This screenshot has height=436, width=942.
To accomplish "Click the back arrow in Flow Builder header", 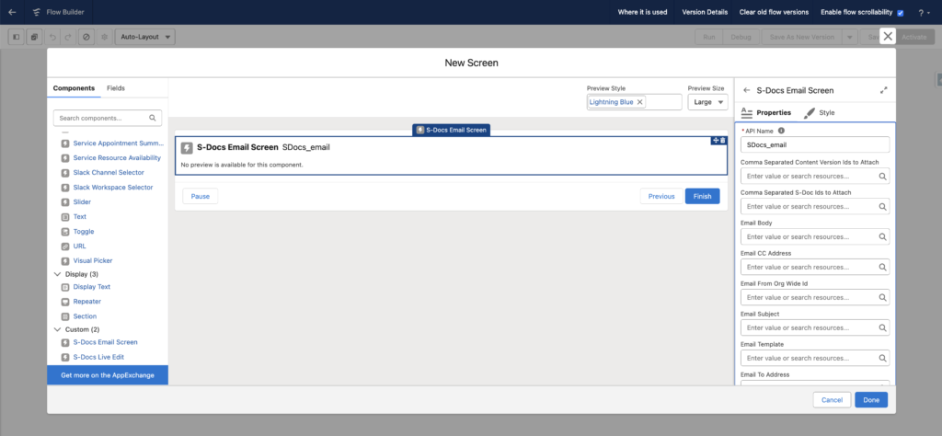I will click(x=12, y=12).
